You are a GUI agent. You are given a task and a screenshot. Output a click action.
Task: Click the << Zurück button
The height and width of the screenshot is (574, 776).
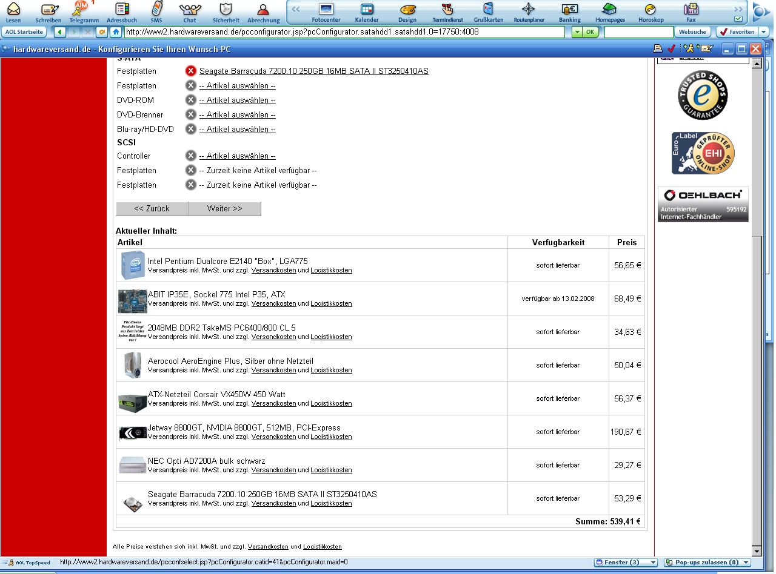coord(152,208)
